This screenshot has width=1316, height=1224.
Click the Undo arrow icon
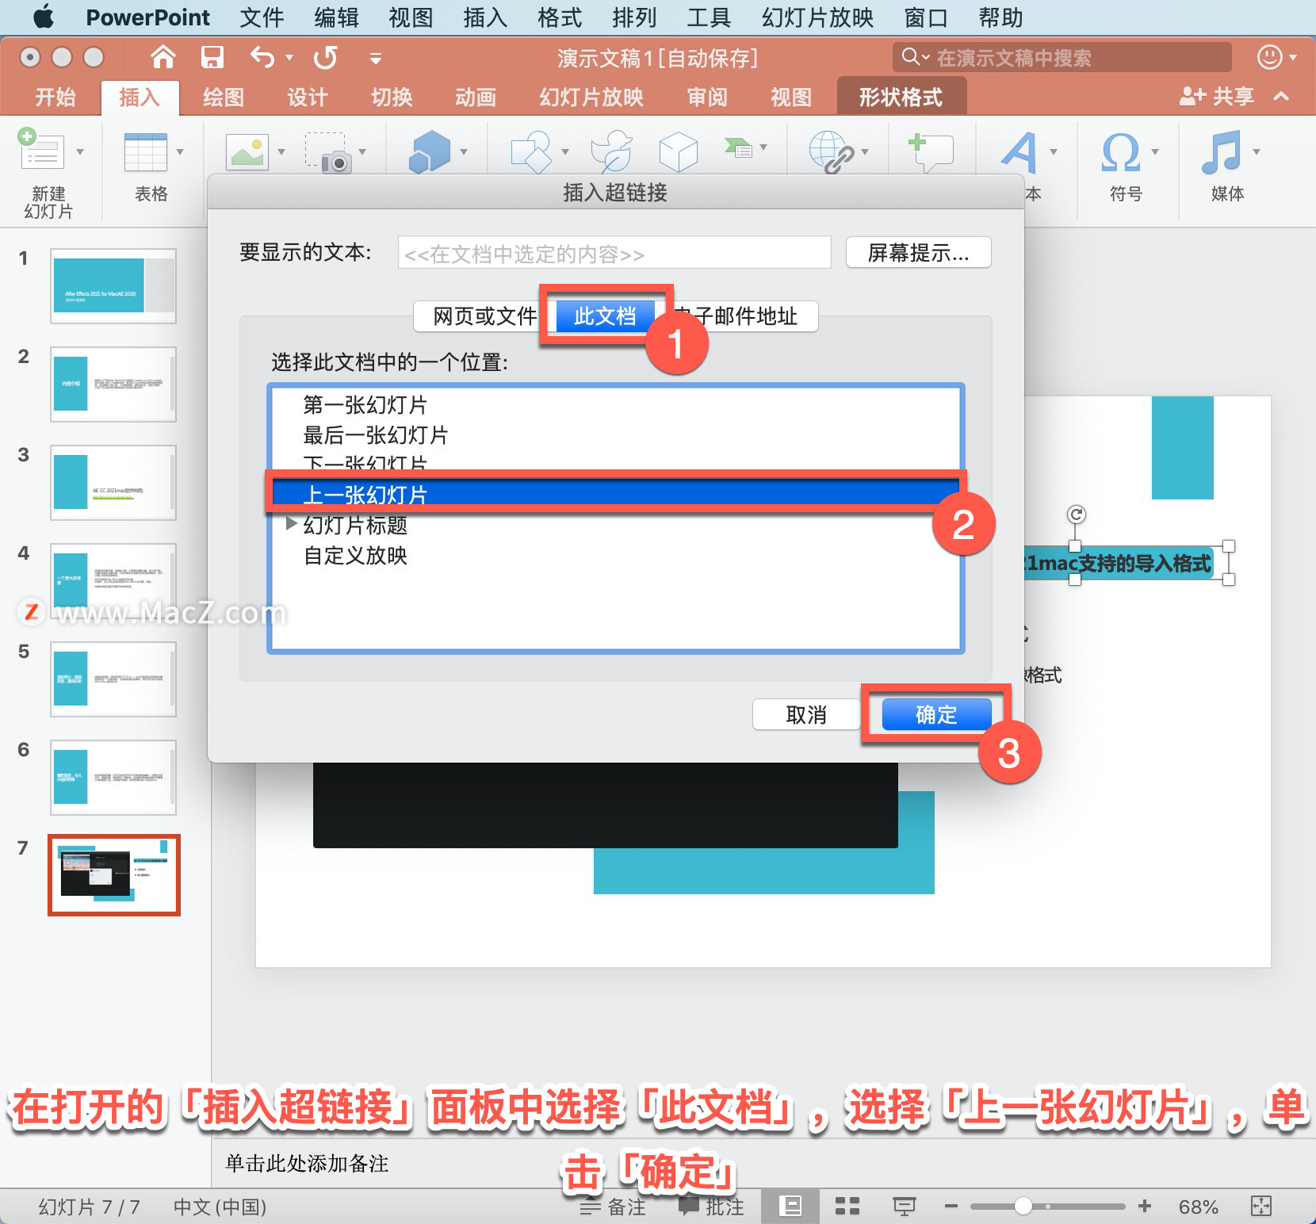(262, 57)
